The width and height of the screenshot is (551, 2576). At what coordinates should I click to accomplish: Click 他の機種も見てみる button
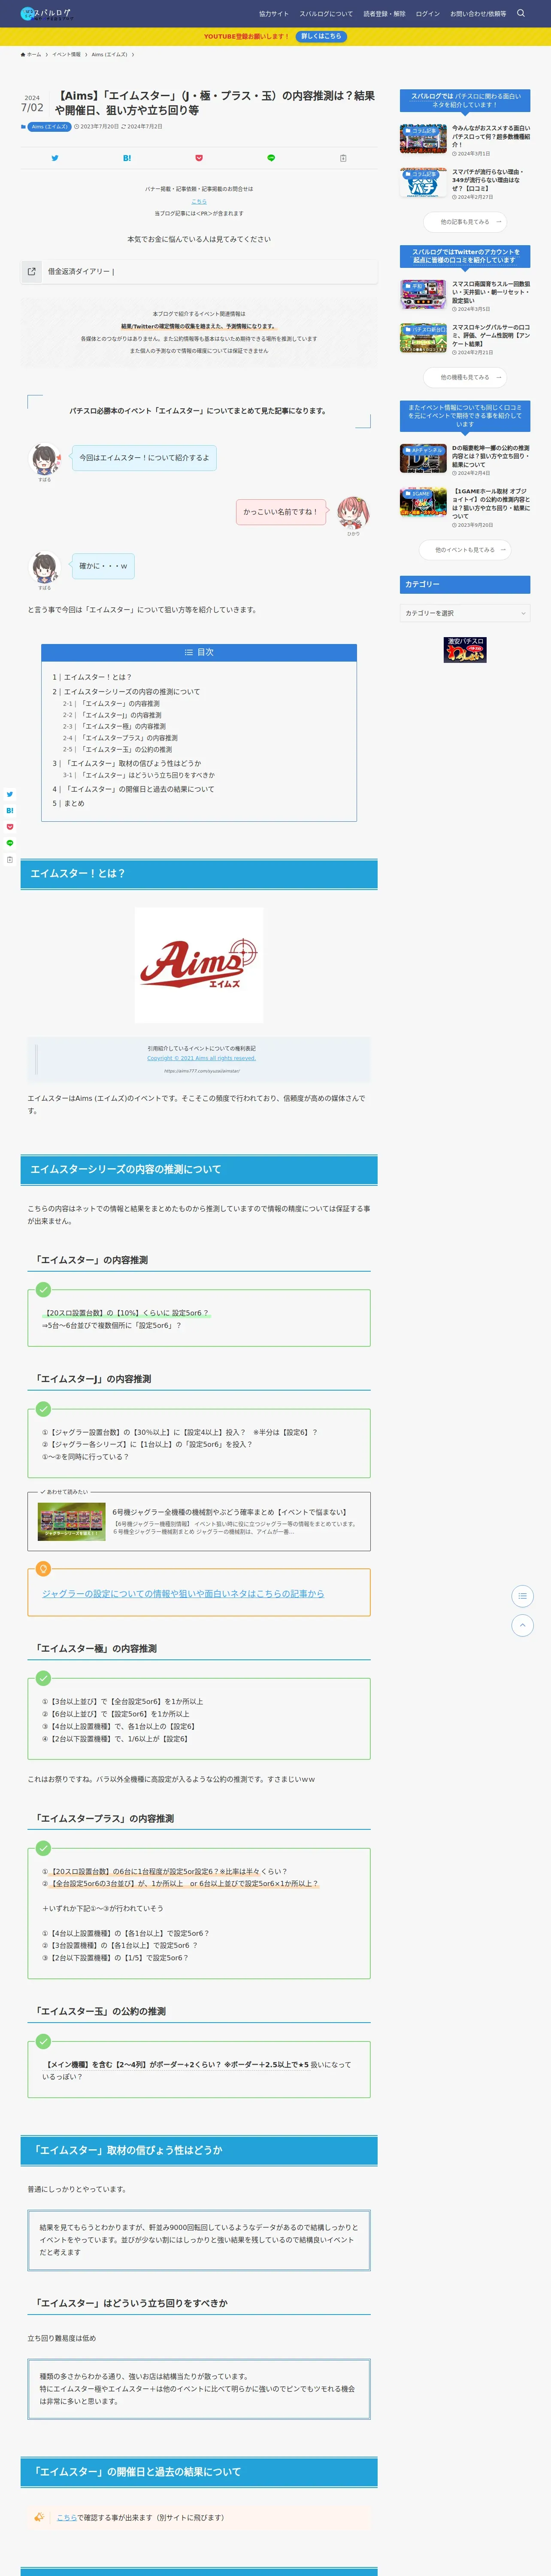465,377
